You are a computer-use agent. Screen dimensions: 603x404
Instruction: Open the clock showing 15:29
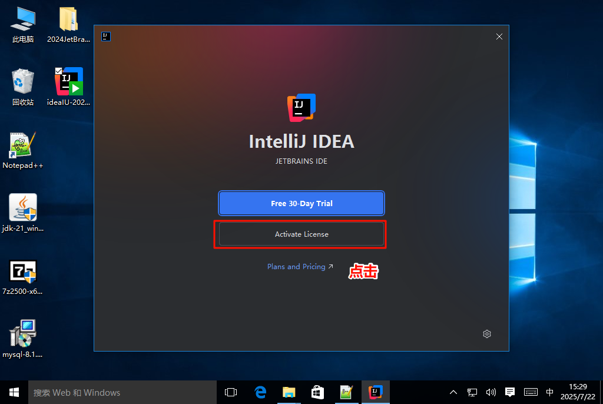[578, 392]
